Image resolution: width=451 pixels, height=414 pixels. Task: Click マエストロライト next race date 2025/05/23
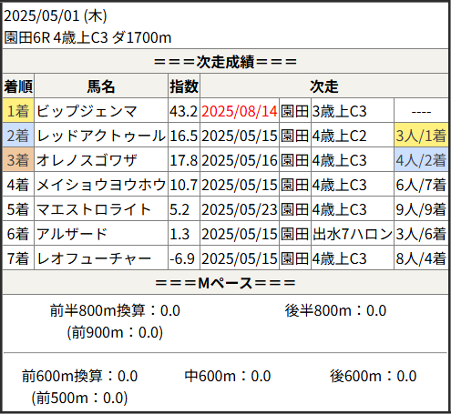[240, 209]
